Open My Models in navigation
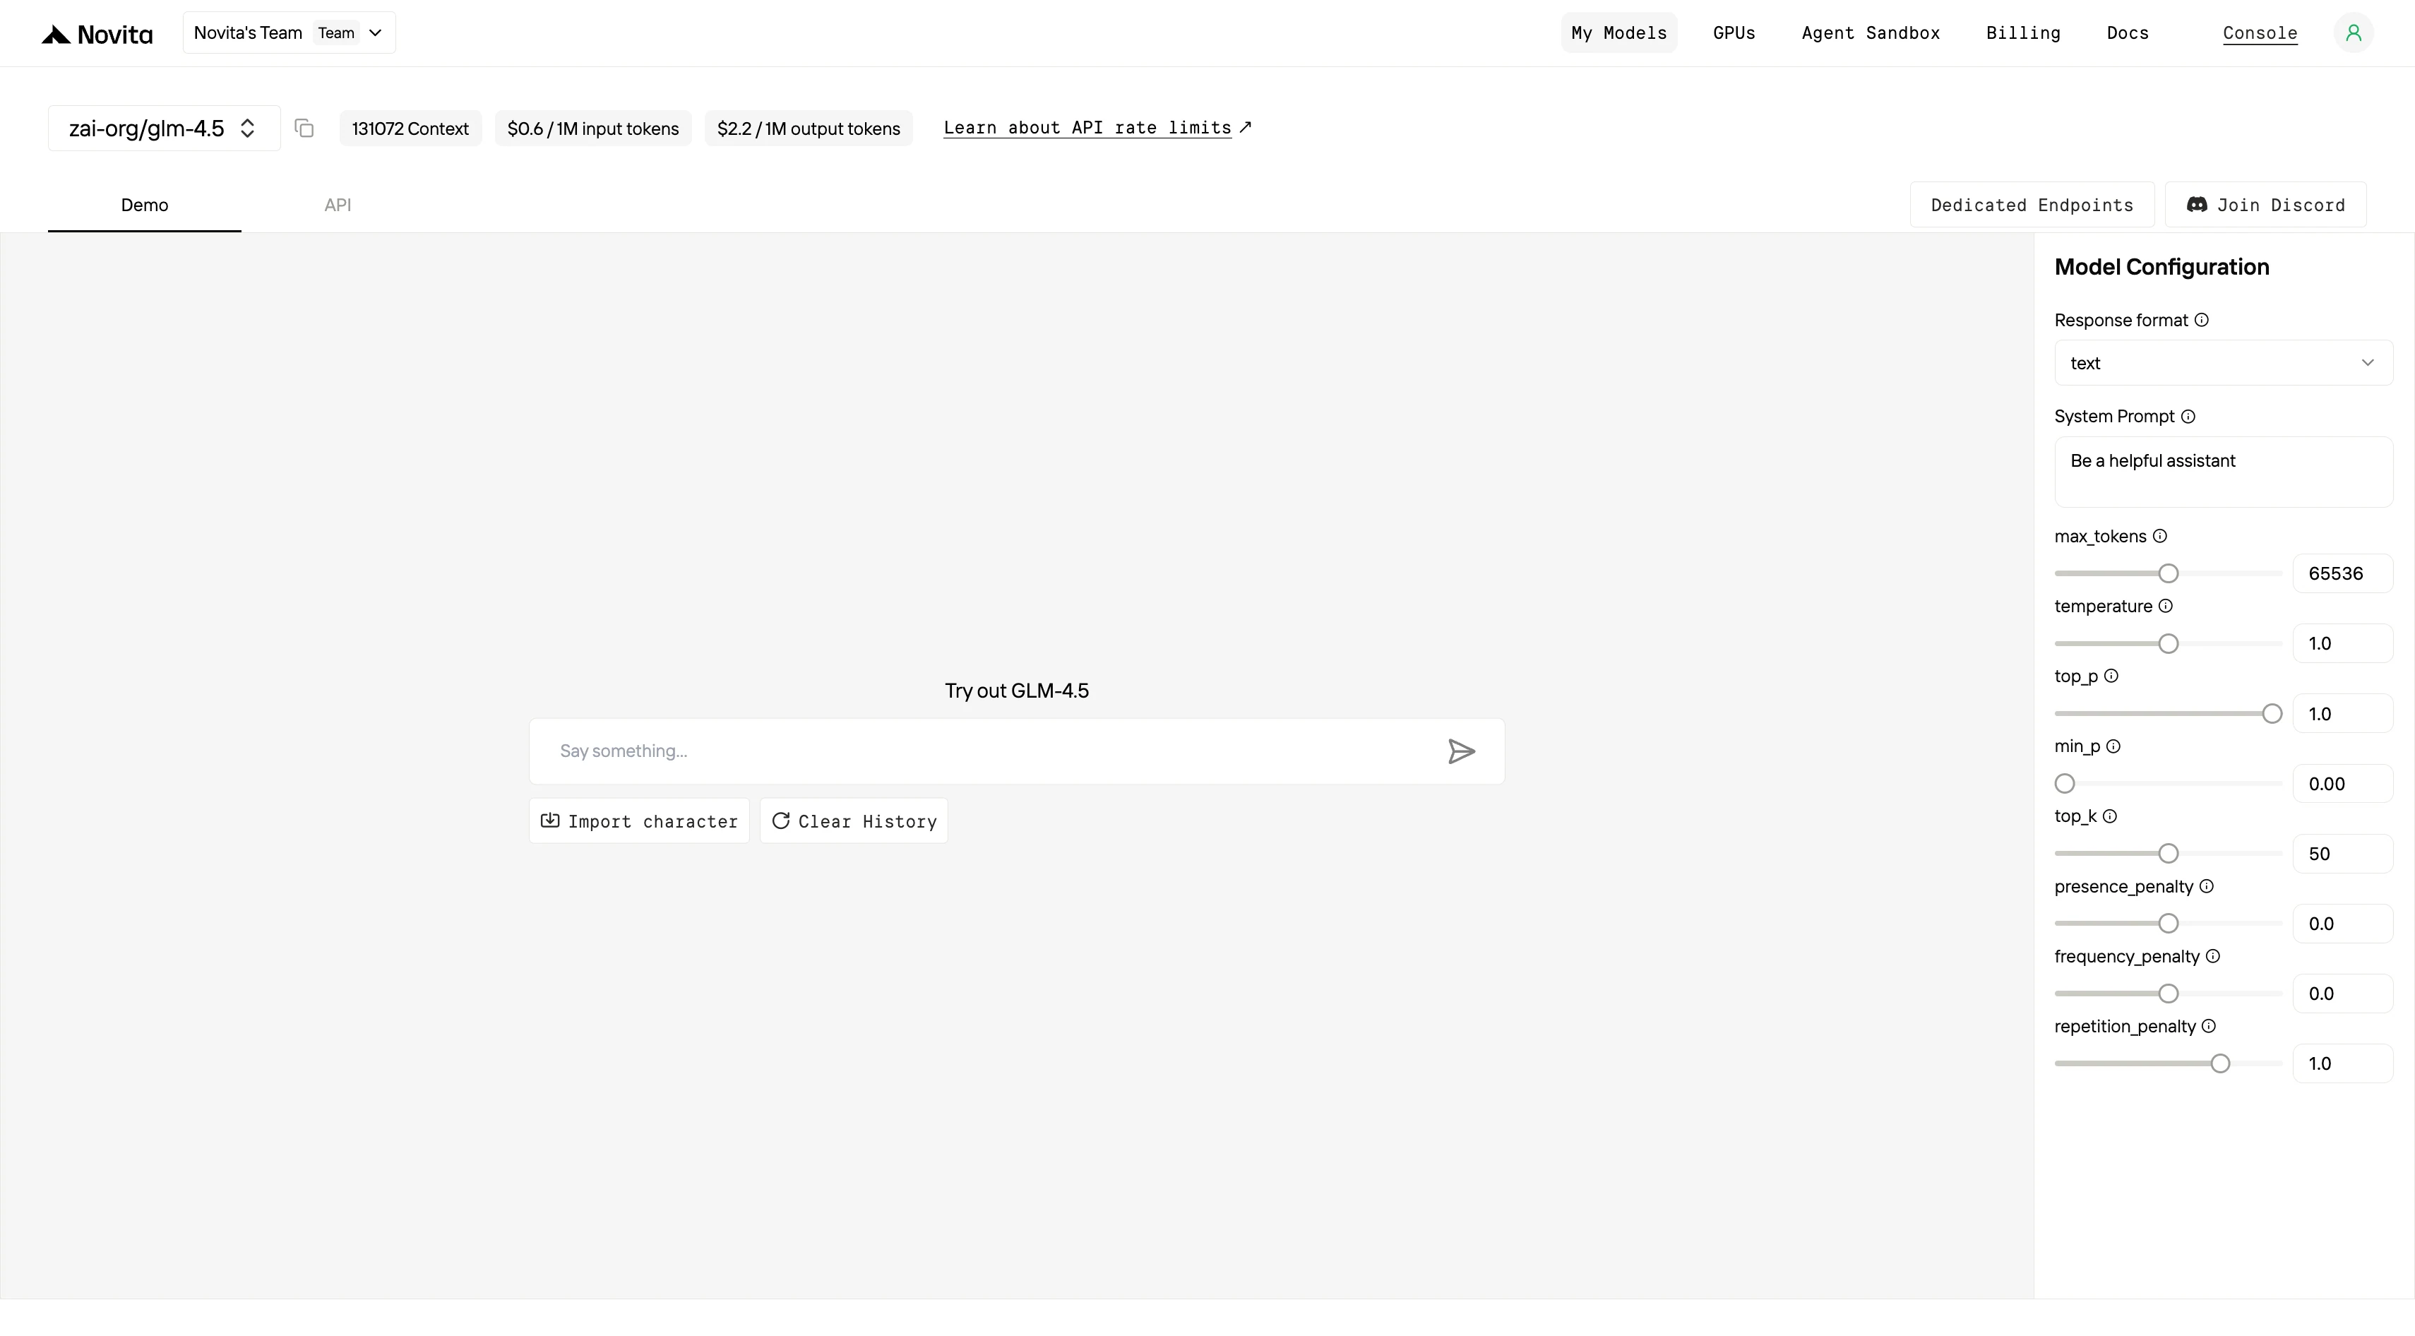 (x=1619, y=32)
